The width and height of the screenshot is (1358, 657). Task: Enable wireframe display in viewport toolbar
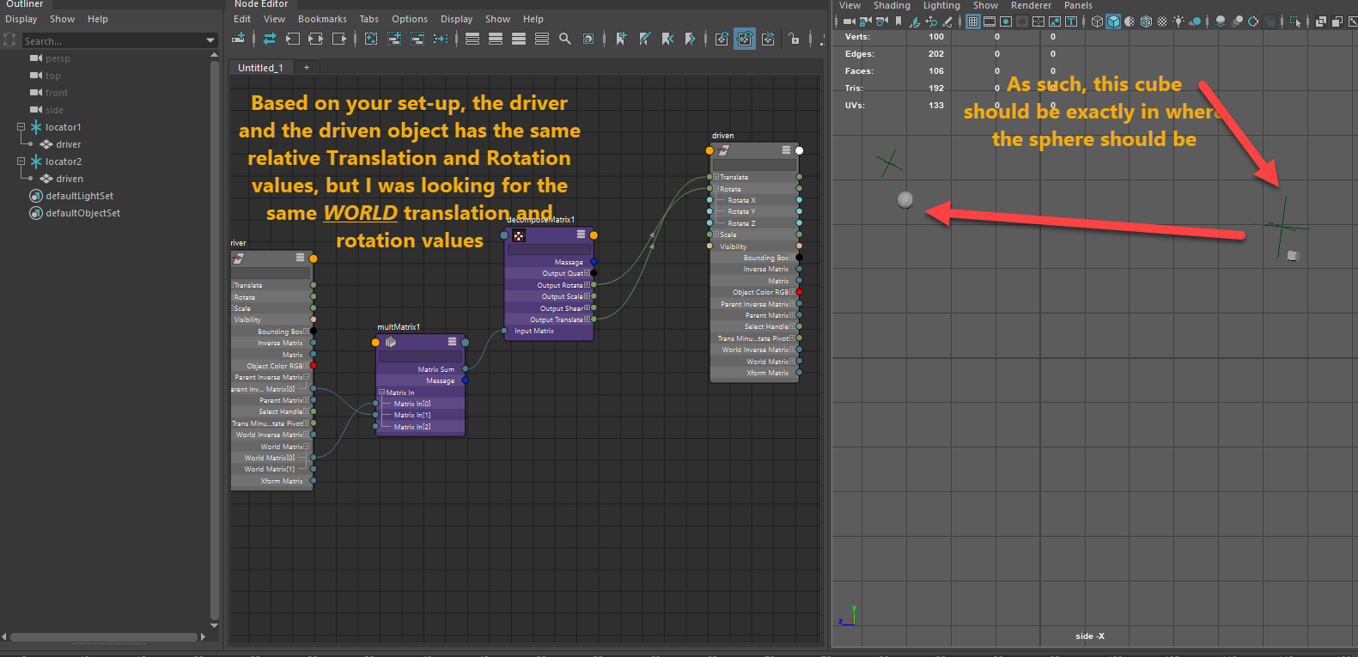pyautogui.click(x=1097, y=21)
